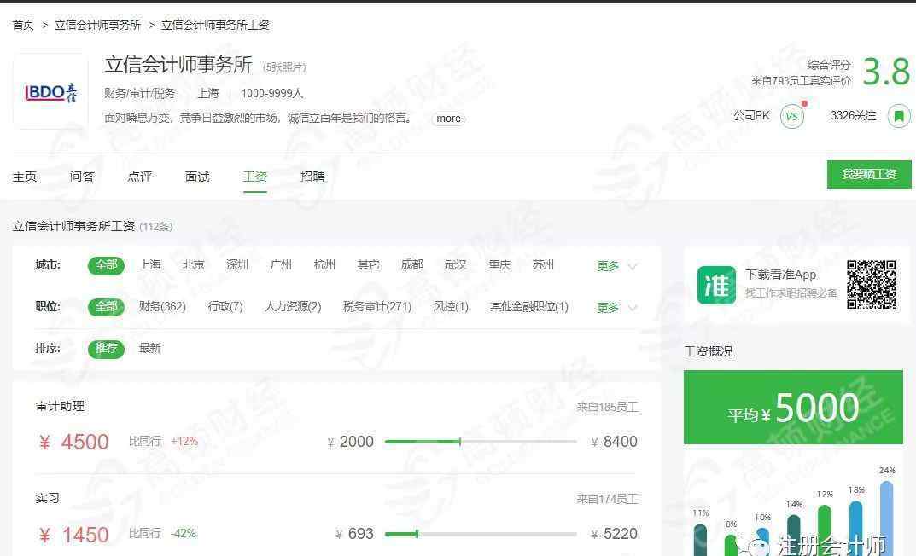Click the App download QR code
The width and height of the screenshot is (916, 556).
871,284
